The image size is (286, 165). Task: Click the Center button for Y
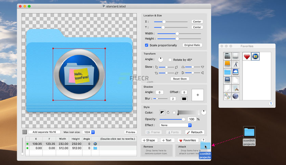[197, 27]
